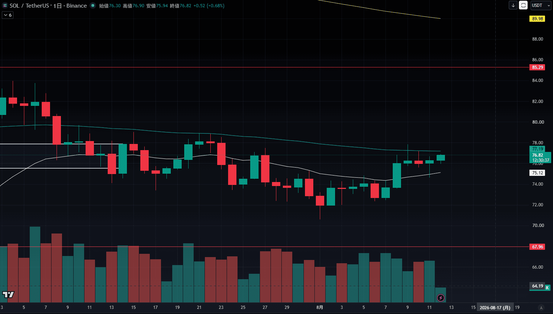Click the yellow 89.98 price label
Screen dimensions: 553x314
(537, 19)
